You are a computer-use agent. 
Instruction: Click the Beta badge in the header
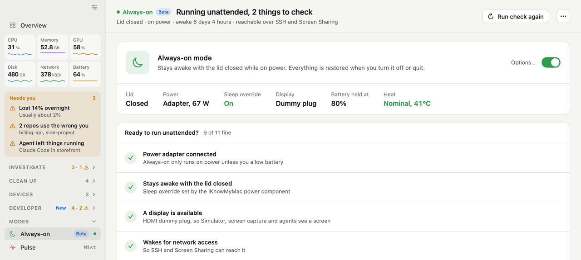[x=164, y=12]
